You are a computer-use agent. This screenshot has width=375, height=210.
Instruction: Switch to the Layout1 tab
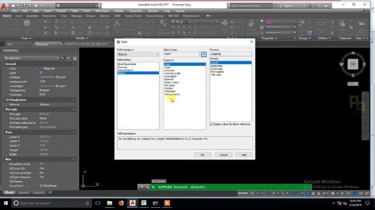(x=23, y=192)
